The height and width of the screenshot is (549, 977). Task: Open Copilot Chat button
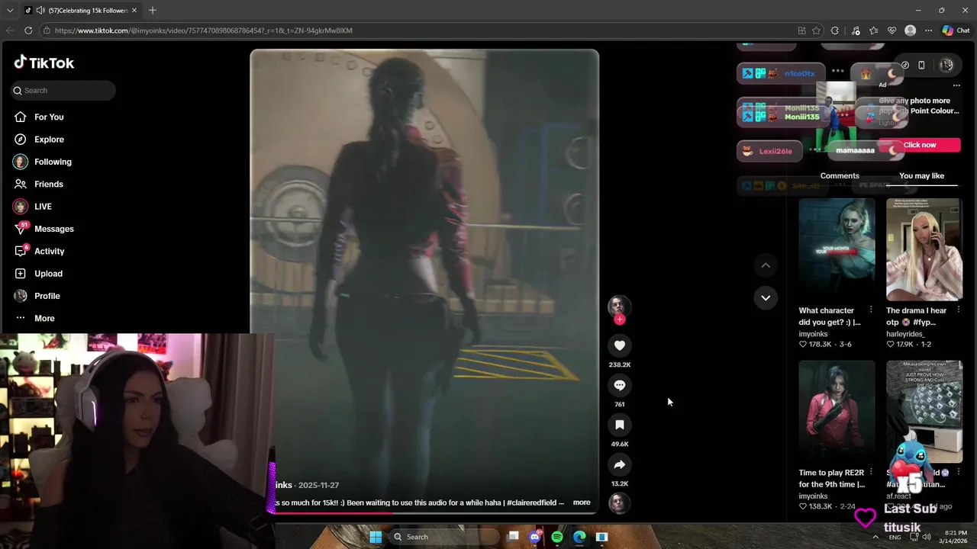click(x=956, y=30)
